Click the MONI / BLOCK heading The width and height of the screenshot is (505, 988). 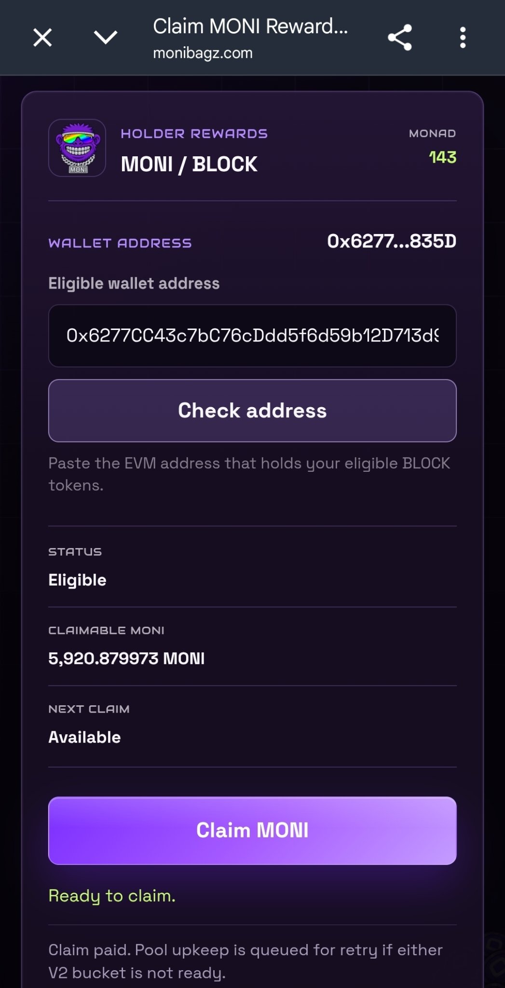tap(189, 164)
